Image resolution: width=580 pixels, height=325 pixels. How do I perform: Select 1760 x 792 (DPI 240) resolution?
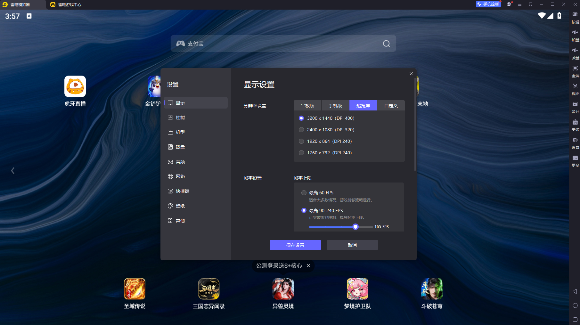coord(325,153)
